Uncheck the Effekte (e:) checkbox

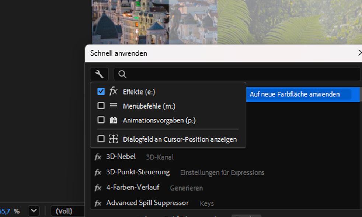tap(101, 92)
